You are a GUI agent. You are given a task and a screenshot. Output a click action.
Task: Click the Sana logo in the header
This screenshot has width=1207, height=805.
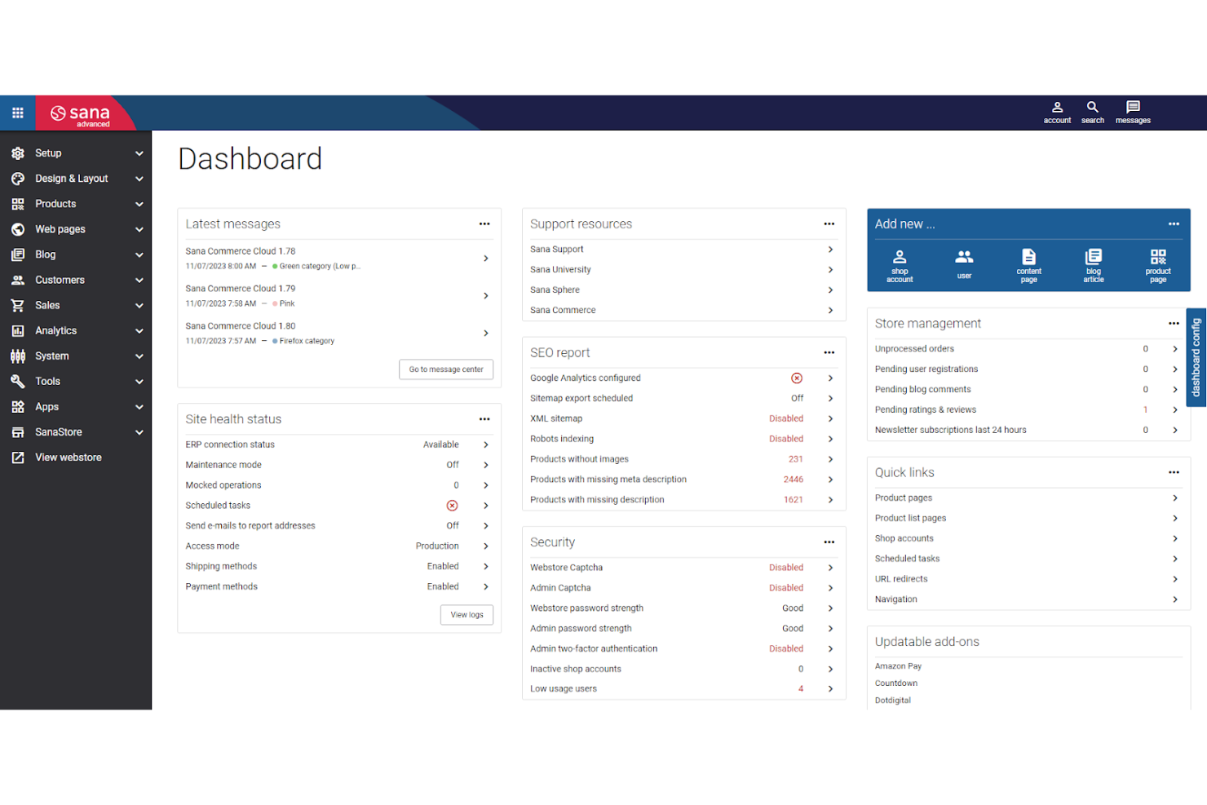[80, 113]
